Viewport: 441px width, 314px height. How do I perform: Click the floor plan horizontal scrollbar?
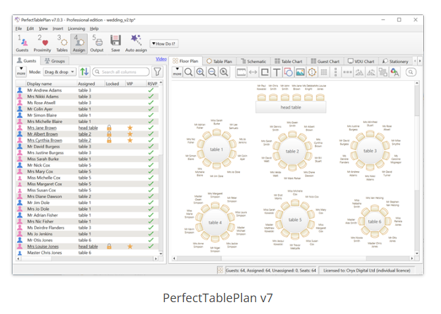pos(293,258)
